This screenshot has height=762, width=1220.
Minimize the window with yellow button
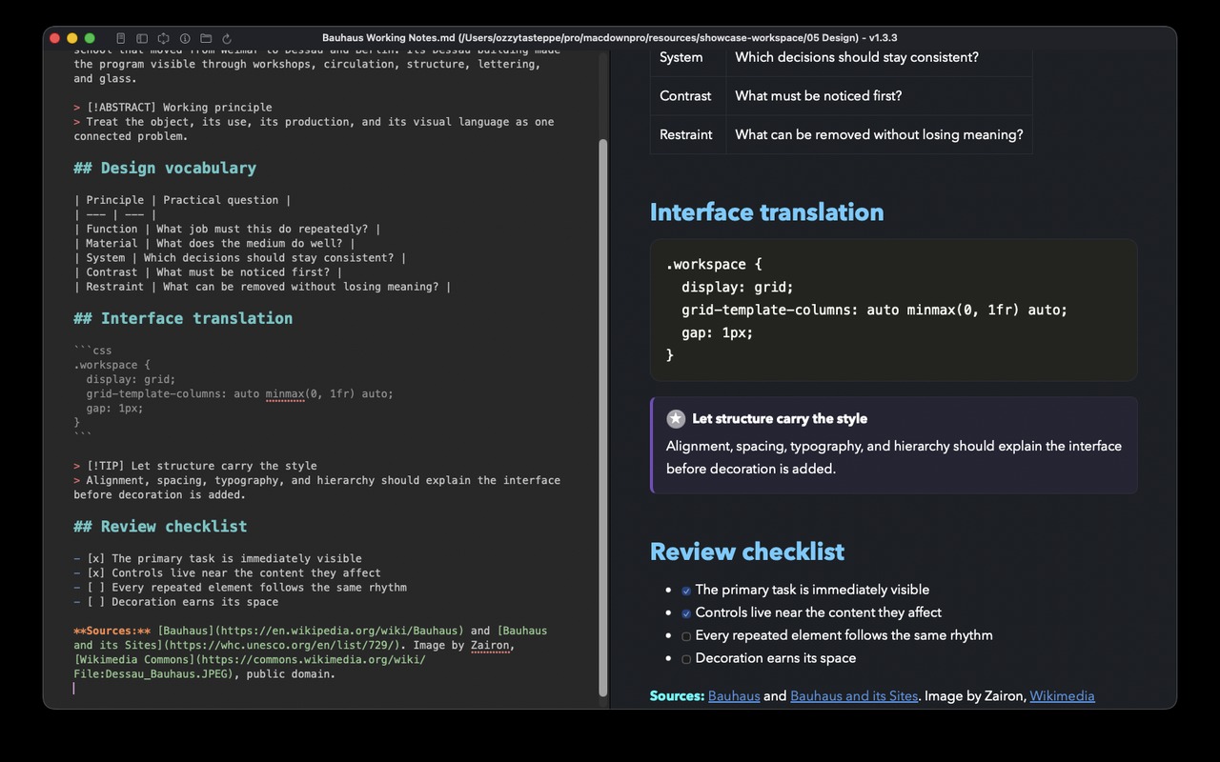(72, 38)
